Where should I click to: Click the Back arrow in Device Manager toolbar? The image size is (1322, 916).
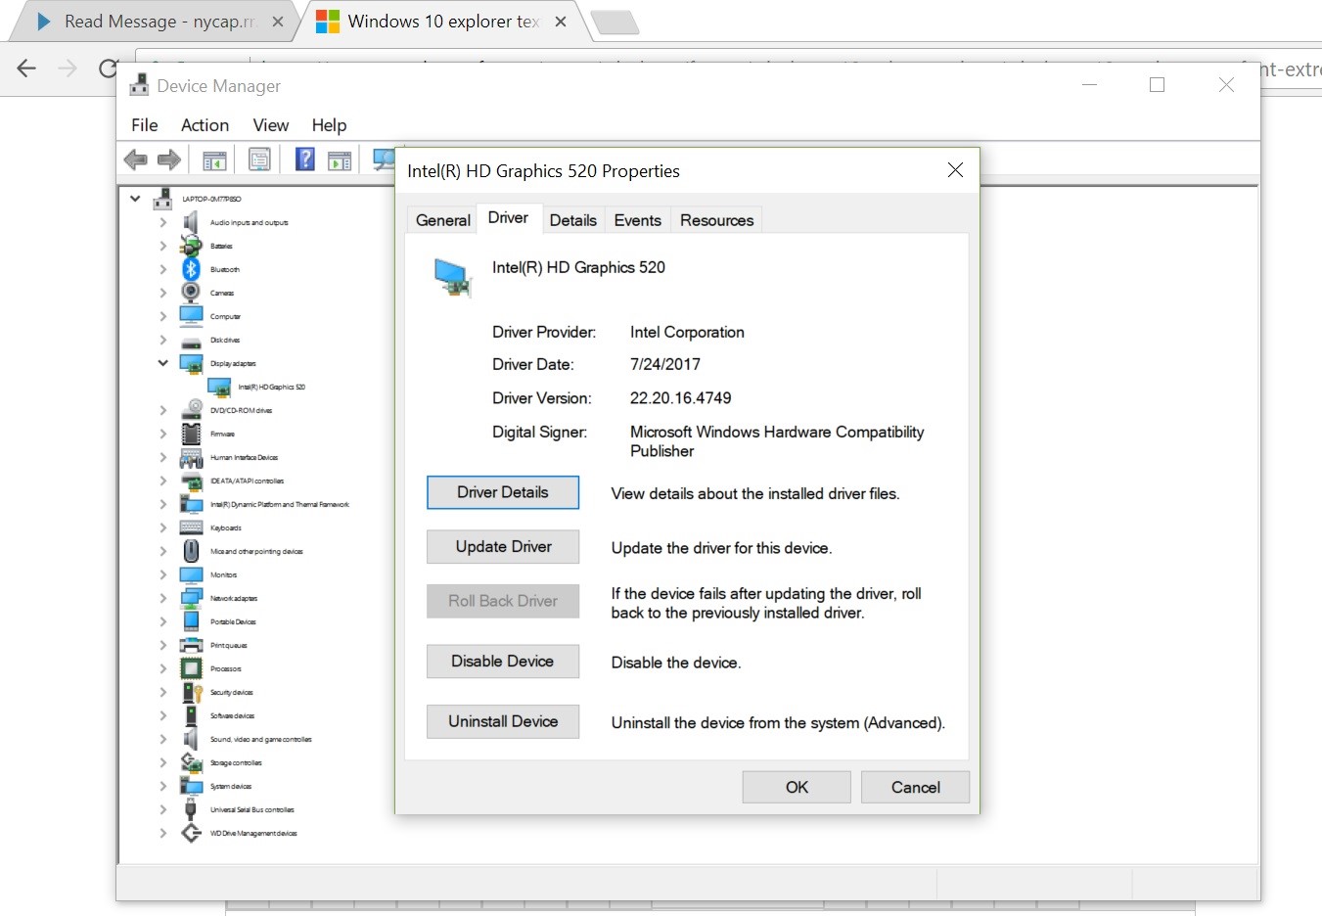tap(135, 160)
